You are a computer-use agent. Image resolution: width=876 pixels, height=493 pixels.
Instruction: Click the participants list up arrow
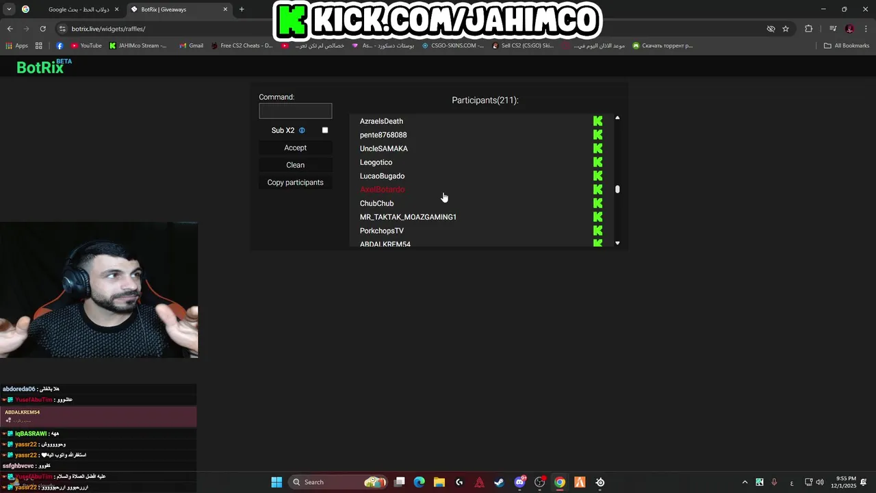click(x=617, y=118)
